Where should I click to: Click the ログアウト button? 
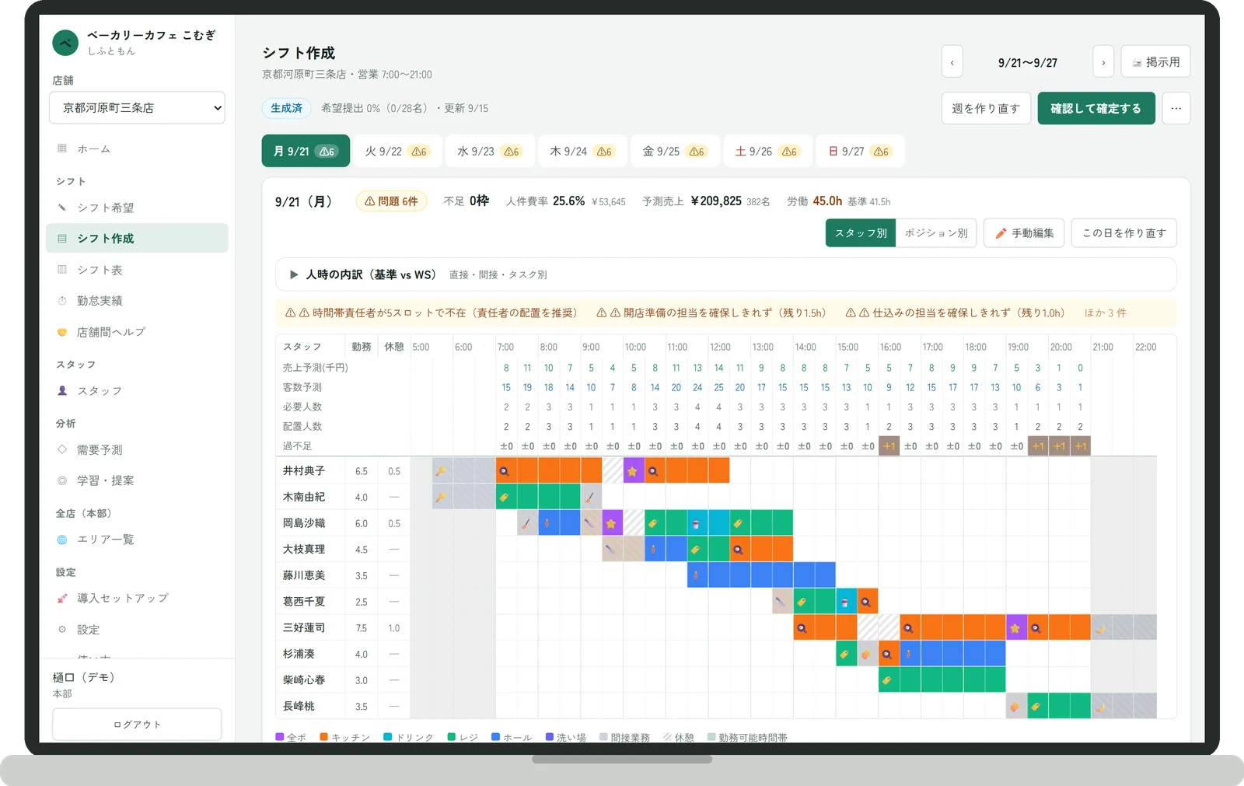(137, 725)
